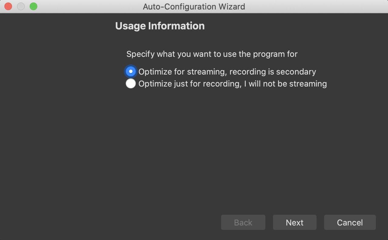Click title bar space between zoom button and title

pyautogui.click(x=88, y=6)
